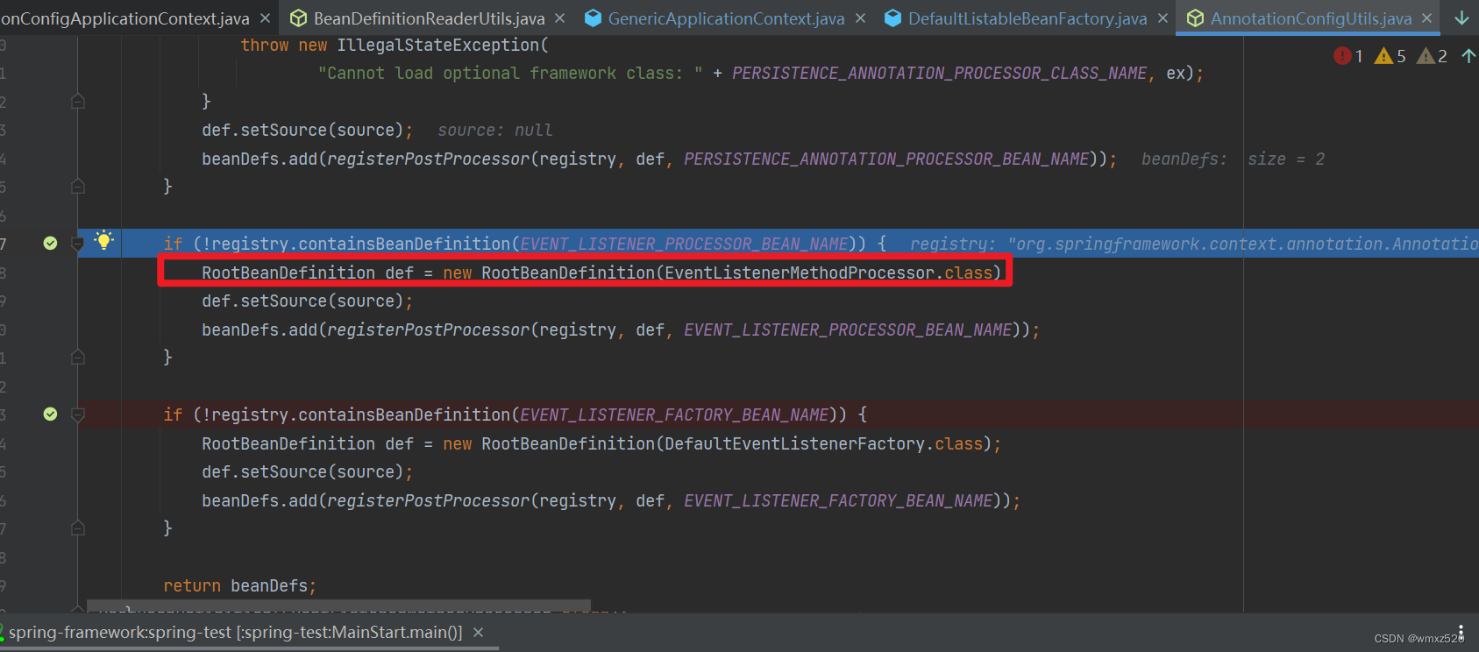This screenshot has height=652, width=1479.
Task: Switch to the GenericApplicationContext.java tab
Action: tap(726, 18)
